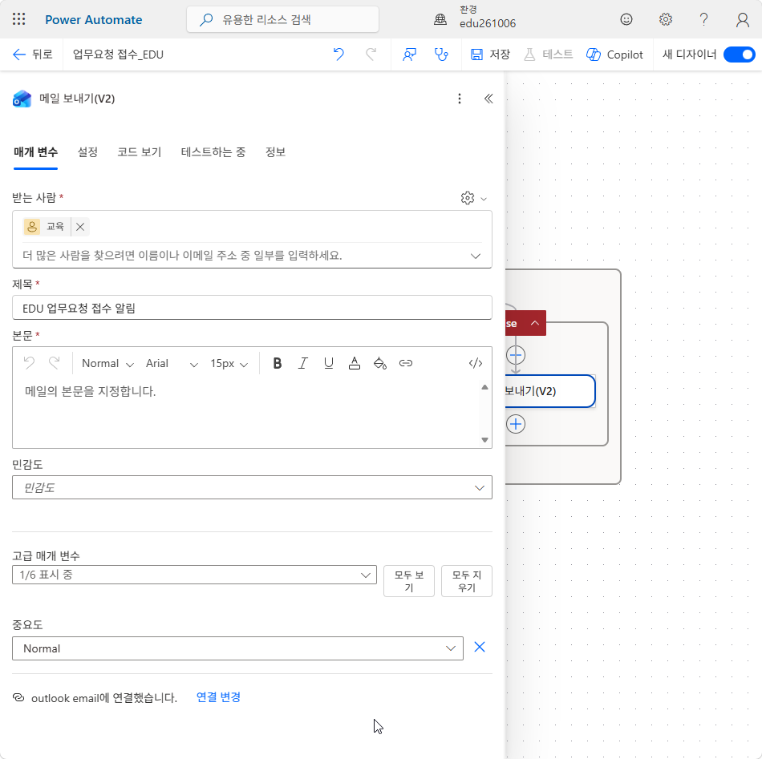Select the 보내기(V2) node on canvas

[x=549, y=391]
